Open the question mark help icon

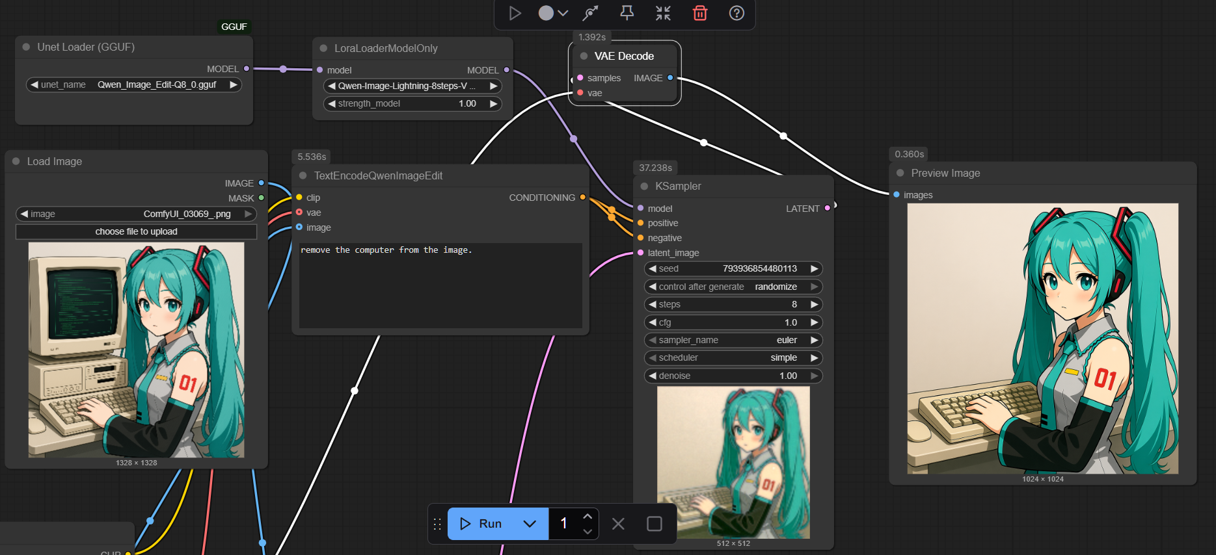[x=736, y=13]
